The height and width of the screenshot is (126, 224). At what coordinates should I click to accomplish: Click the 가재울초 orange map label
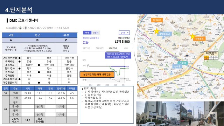point(199,39)
